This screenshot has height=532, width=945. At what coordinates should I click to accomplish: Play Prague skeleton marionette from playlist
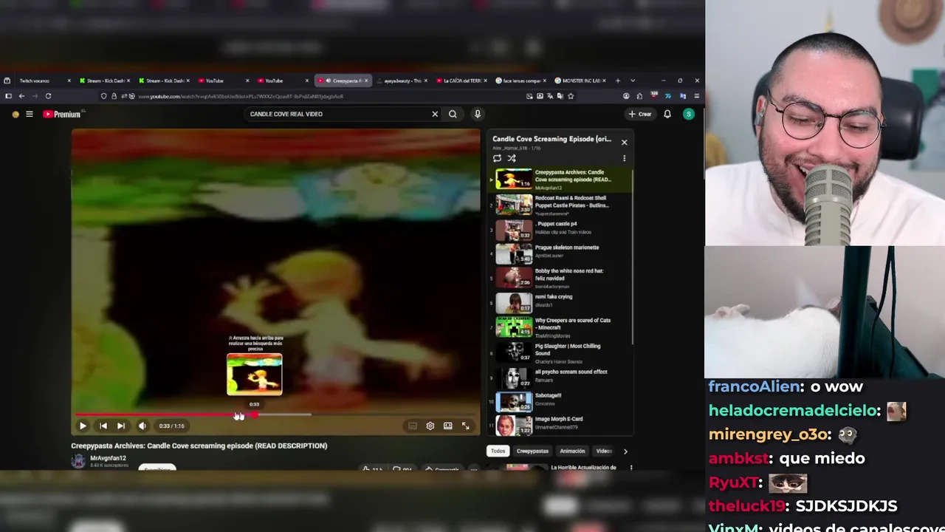point(560,253)
